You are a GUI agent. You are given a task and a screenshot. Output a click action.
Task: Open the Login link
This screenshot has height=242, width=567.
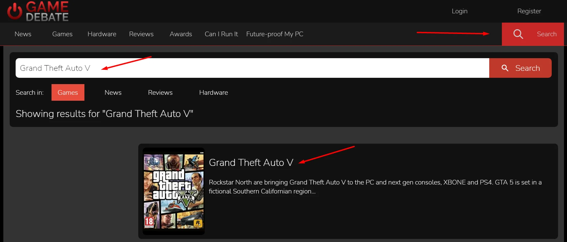coord(460,11)
